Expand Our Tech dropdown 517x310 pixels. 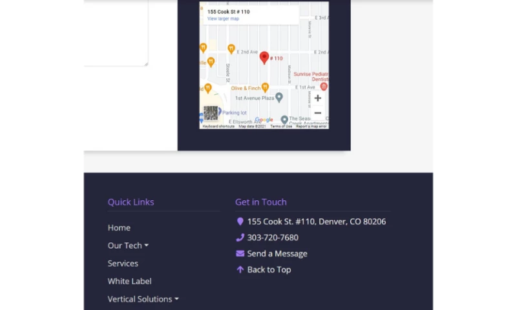point(128,245)
